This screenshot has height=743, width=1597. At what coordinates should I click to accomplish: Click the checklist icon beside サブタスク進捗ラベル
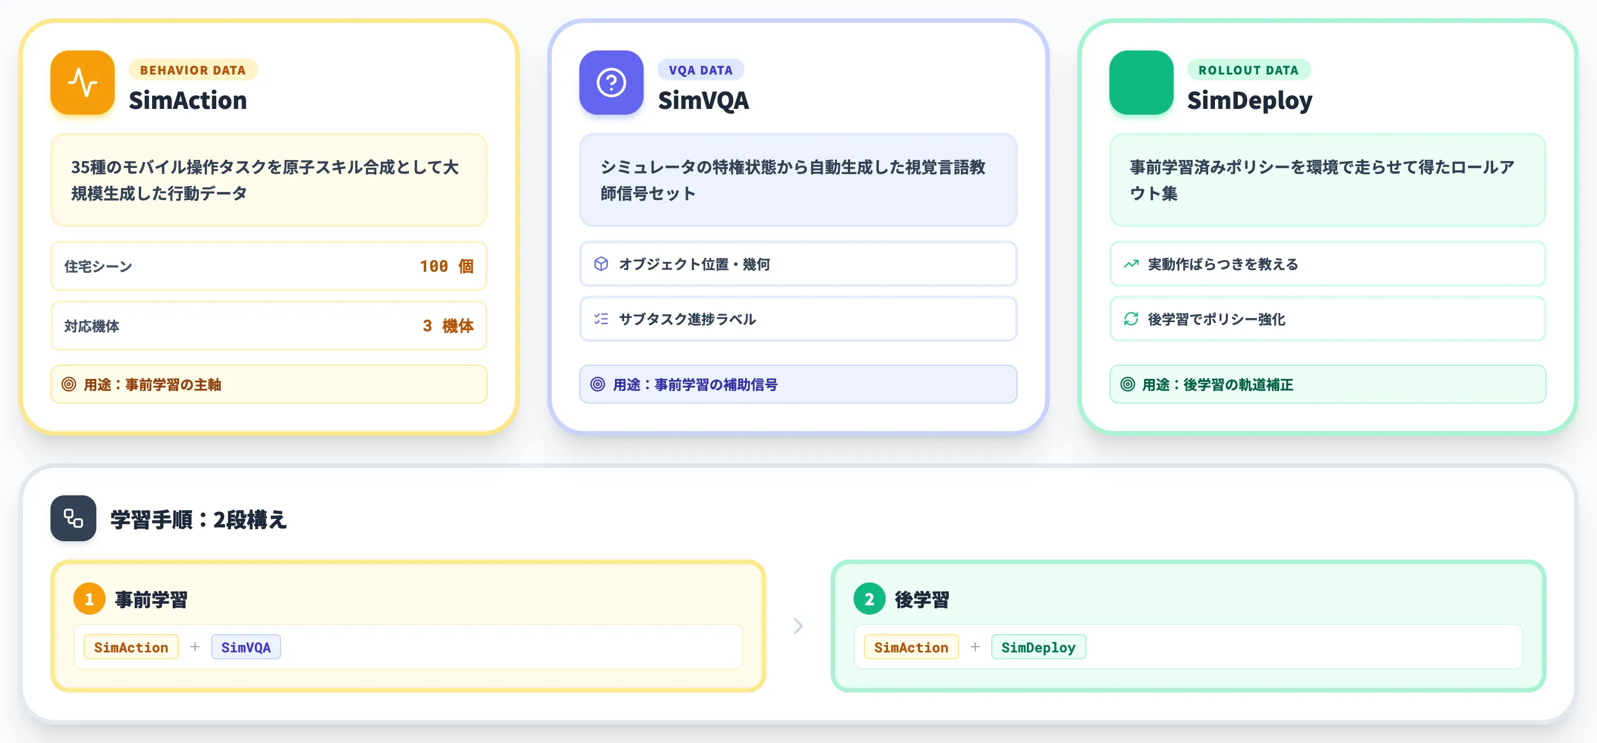(601, 319)
